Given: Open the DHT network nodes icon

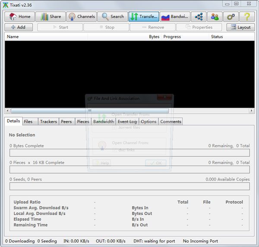Looking at the screenshot, I should [199, 17].
